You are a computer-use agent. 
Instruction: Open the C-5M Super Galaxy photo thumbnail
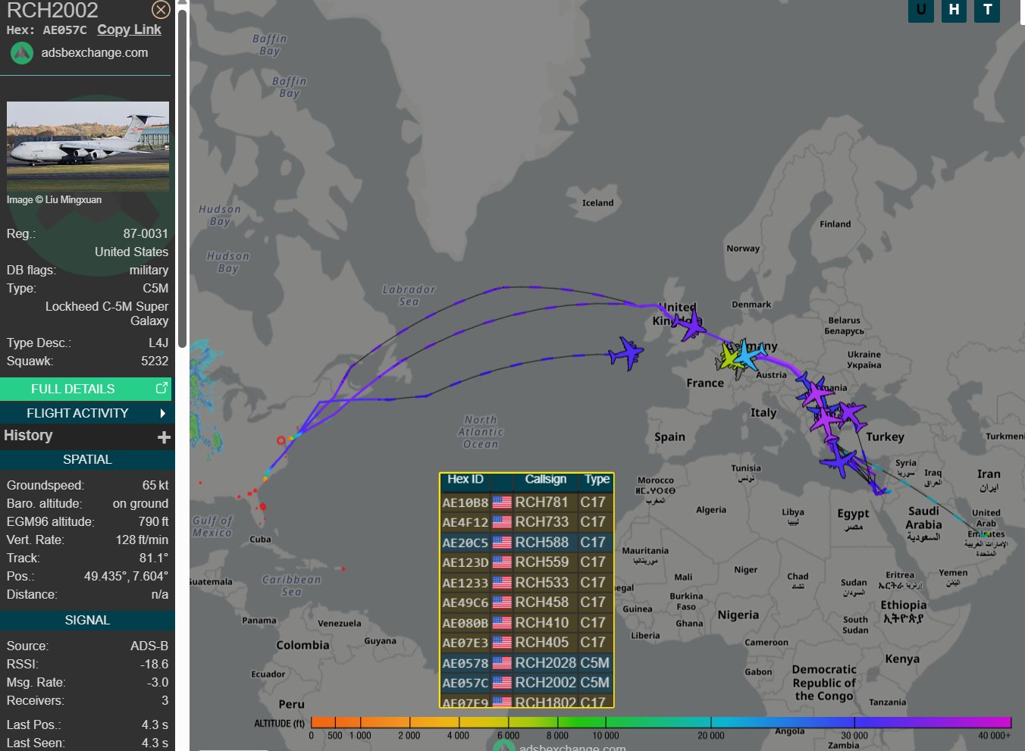click(x=88, y=146)
